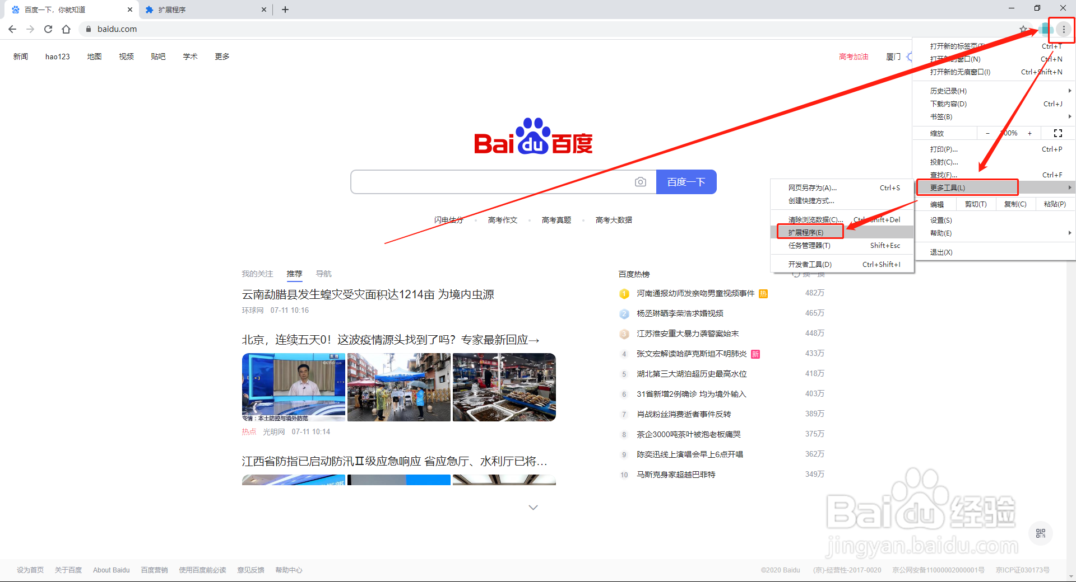Click the 百度一下 search button
1076x582 pixels.
[x=686, y=182]
